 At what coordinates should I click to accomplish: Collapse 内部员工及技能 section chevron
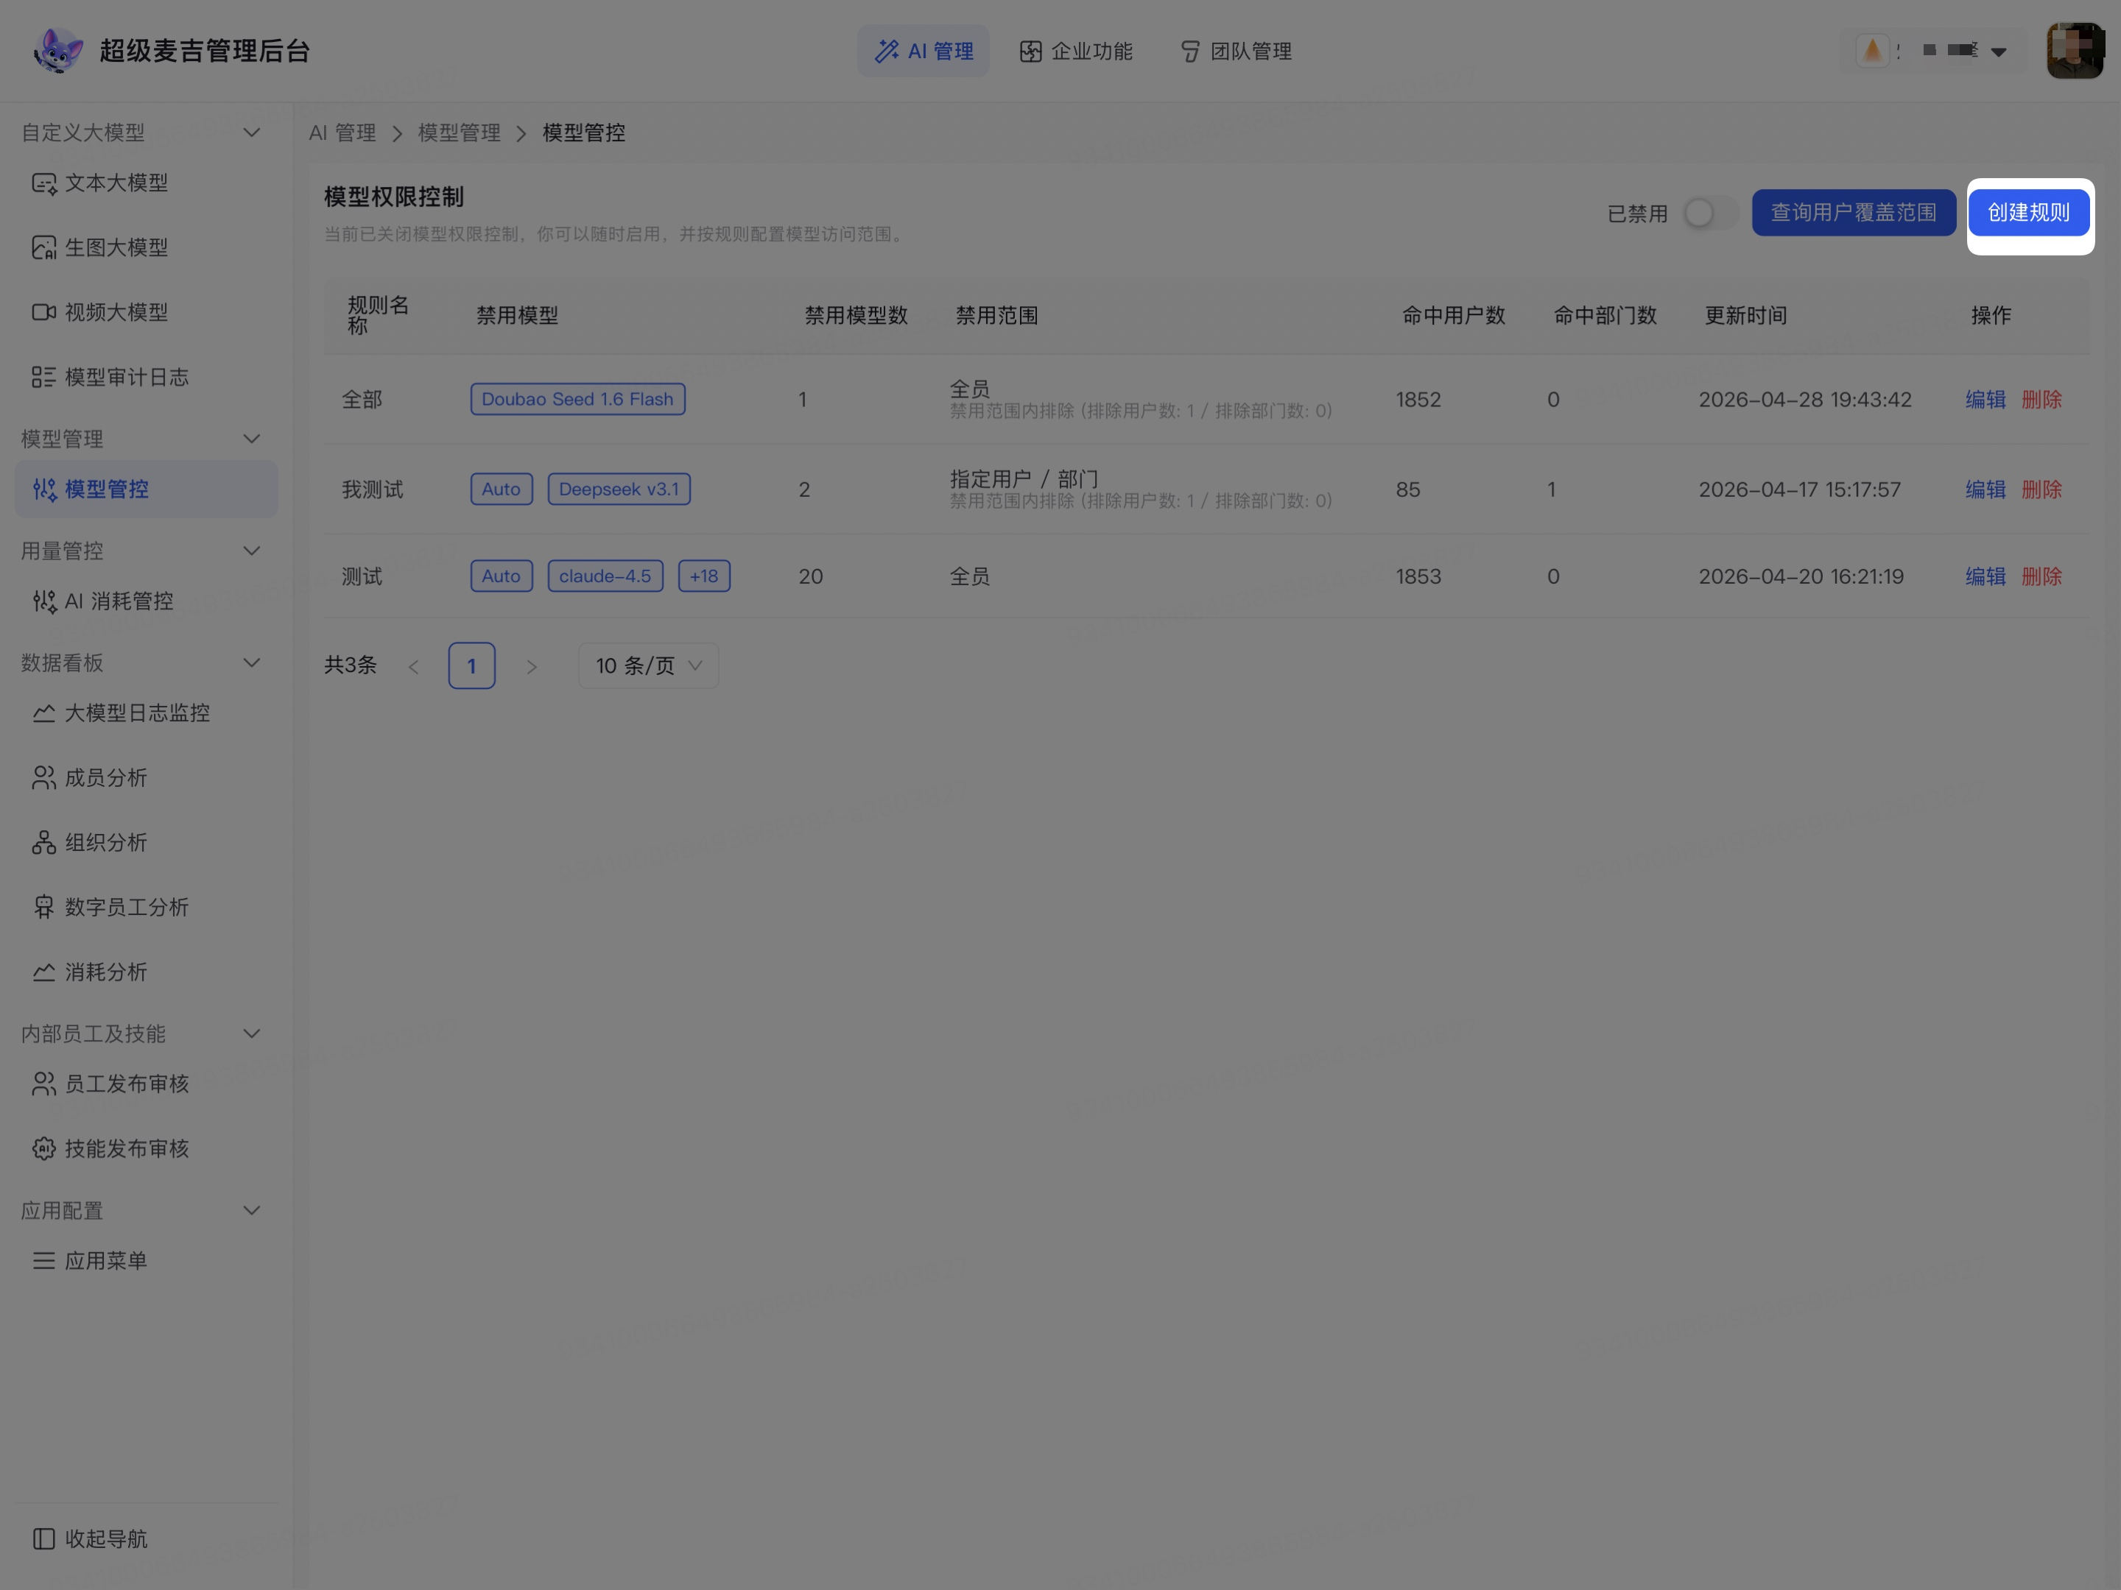click(252, 1034)
